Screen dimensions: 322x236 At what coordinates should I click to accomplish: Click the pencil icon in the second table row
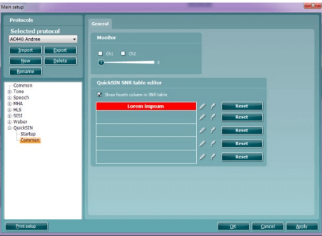(x=203, y=117)
